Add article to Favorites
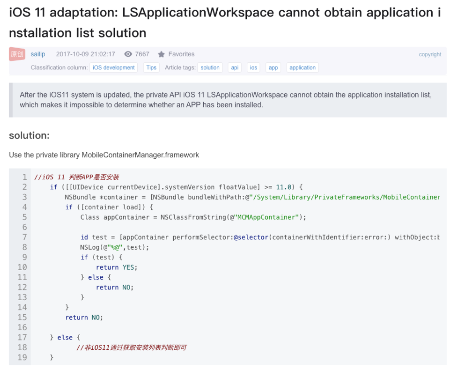The height and width of the screenshot is (373, 455). pyautogui.click(x=181, y=54)
